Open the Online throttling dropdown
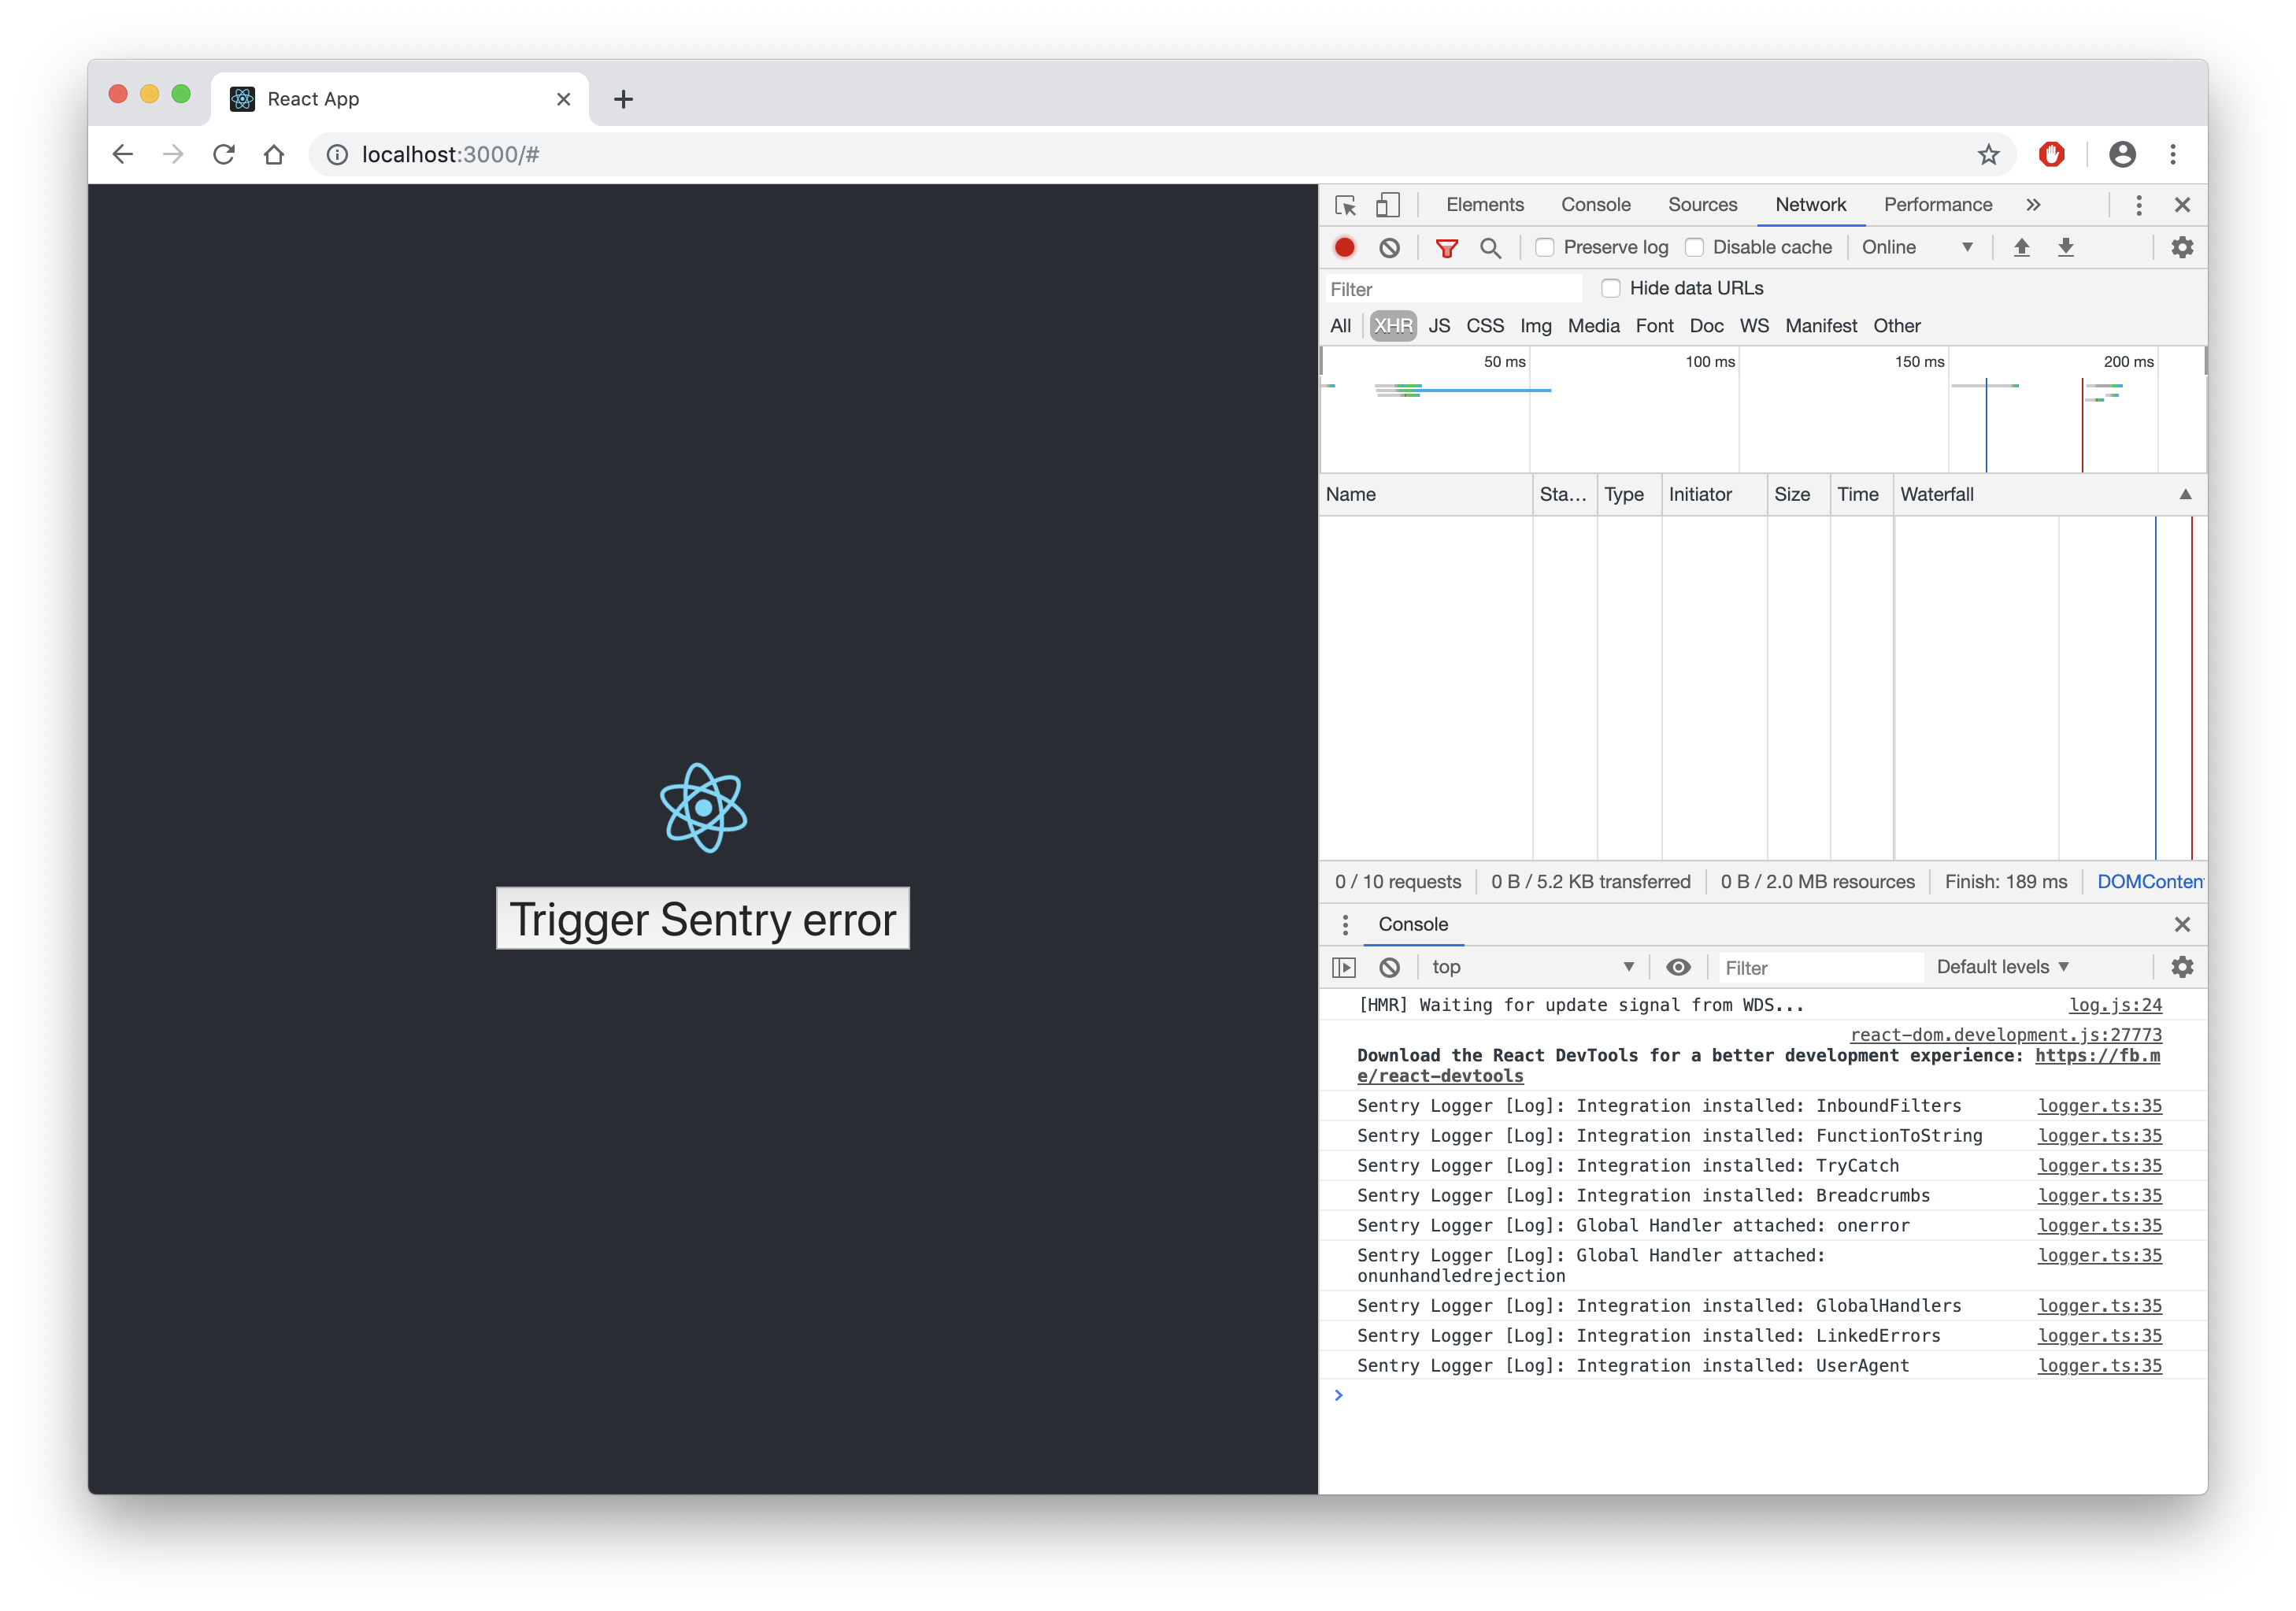2296x1611 pixels. 1916,247
